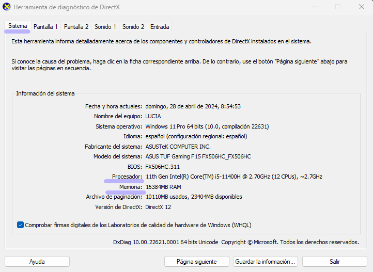Click Guardar la información button
The width and height of the screenshot is (373, 272).
[x=265, y=262]
